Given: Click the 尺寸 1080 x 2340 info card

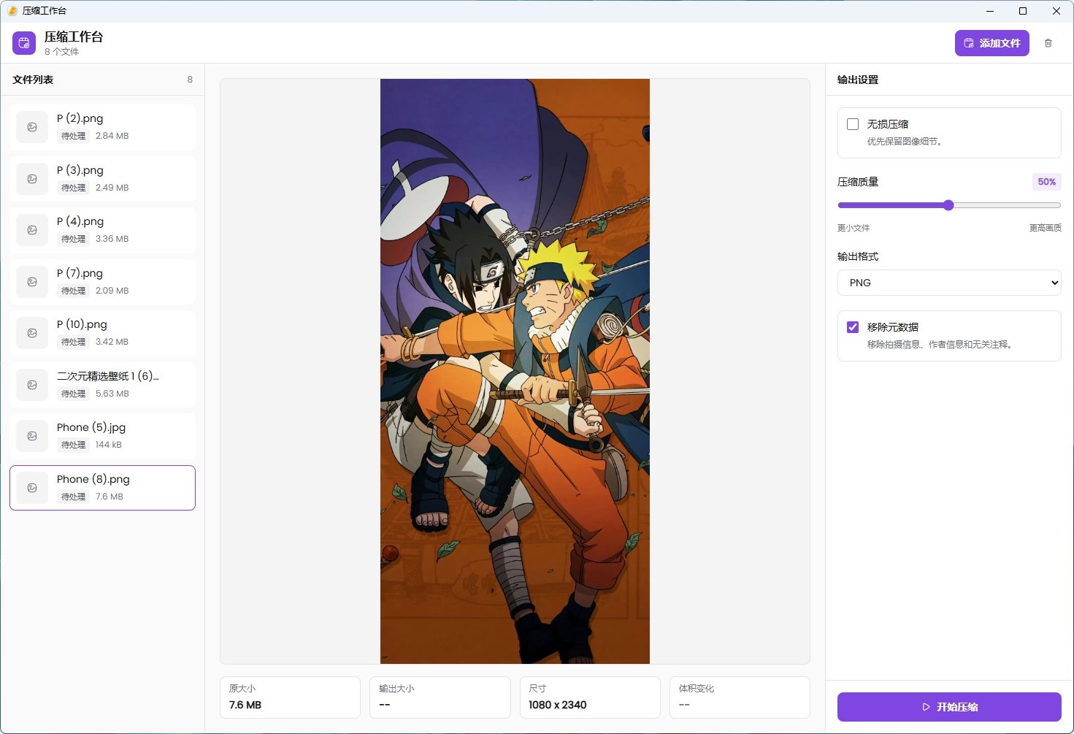Looking at the screenshot, I should click(x=590, y=697).
